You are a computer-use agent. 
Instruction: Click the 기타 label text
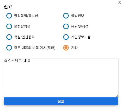coord(74,48)
